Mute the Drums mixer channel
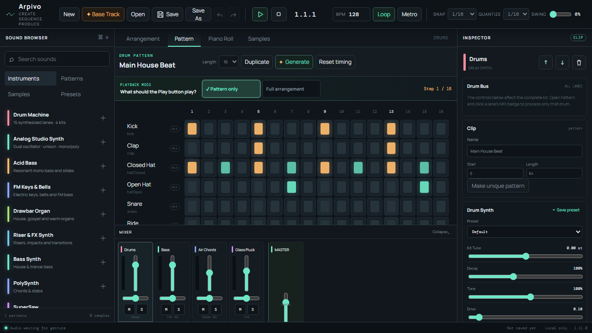This screenshot has width=592, height=333. click(129, 309)
